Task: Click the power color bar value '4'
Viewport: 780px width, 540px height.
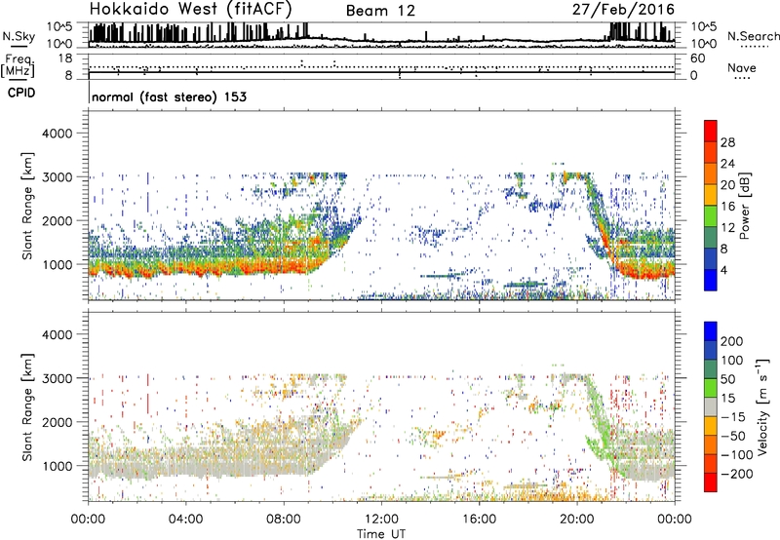Action: coord(723,270)
